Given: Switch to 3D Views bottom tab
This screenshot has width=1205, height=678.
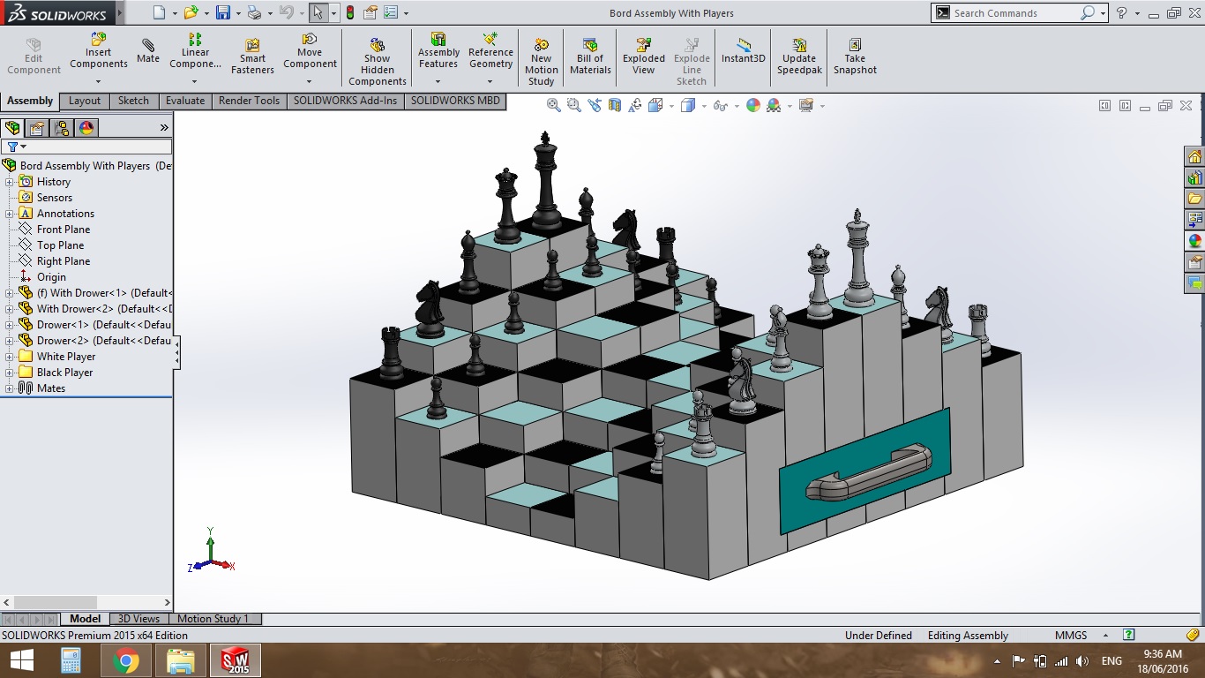Looking at the screenshot, I should tap(139, 619).
